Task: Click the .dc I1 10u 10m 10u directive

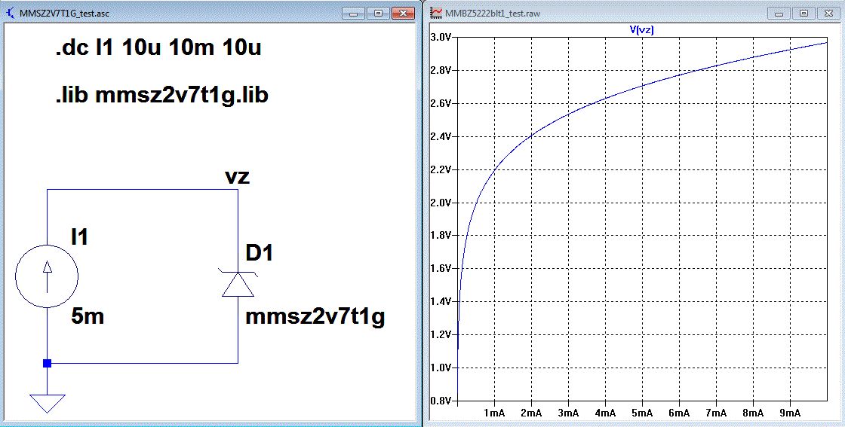Action: 158,49
